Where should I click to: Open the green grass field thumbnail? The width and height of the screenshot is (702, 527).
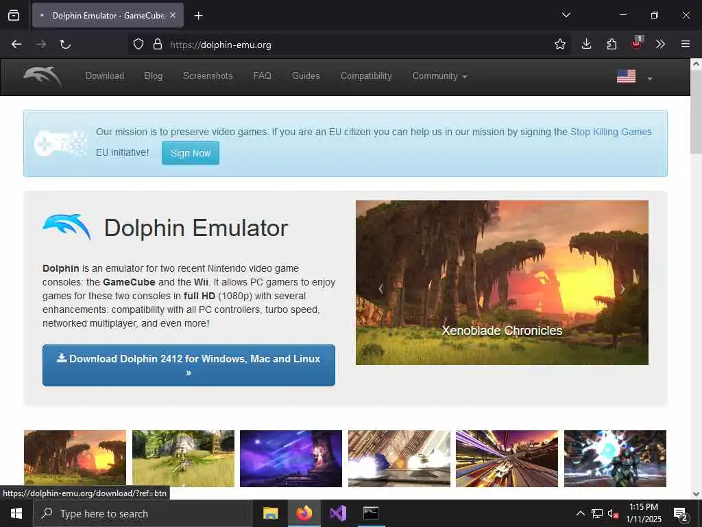pyautogui.click(x=183, y=458)
